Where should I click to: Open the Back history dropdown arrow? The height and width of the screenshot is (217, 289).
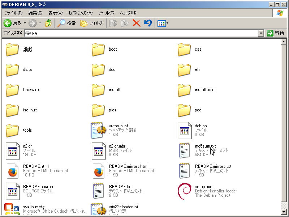coord(25,23)
